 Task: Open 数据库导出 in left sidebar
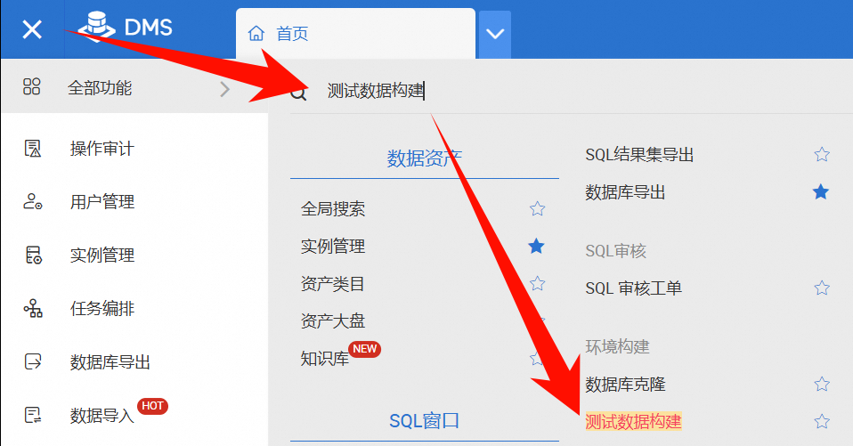click(110, 361)
